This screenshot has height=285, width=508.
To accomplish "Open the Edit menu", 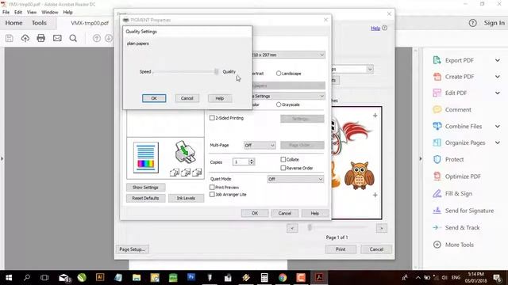I will click(18, 13).
